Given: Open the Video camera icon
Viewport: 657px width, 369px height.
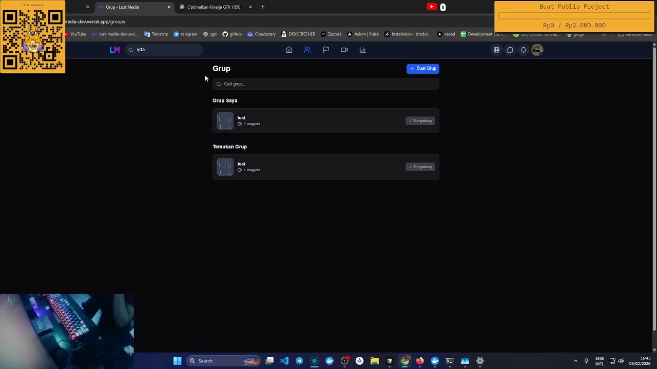Looking at the screenshot, I should (x=344, y=50).
